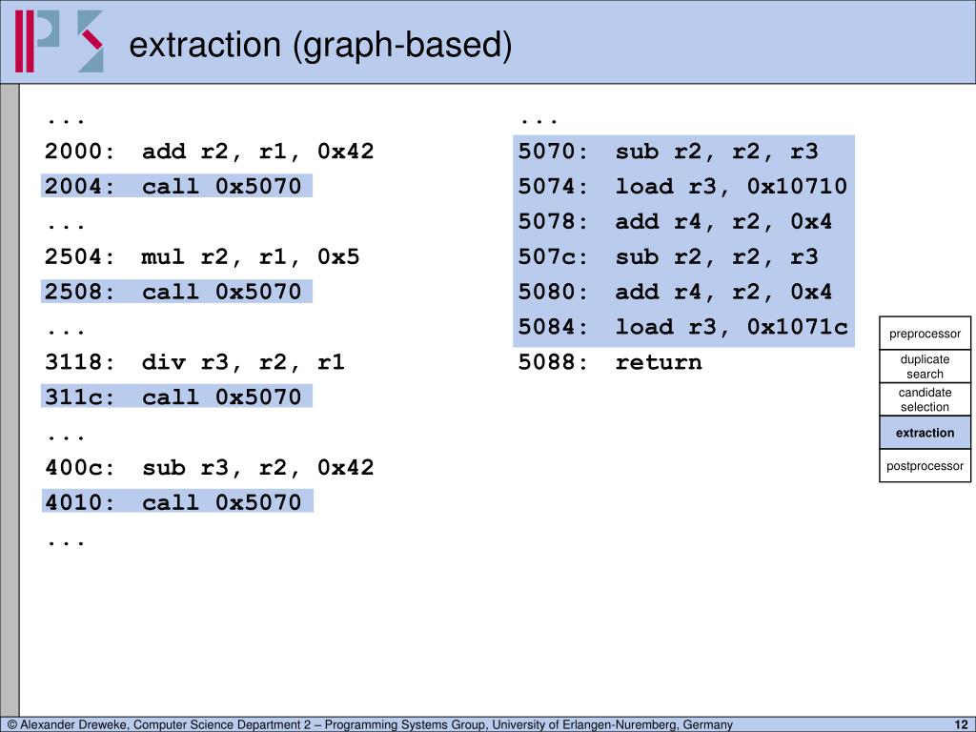Click the copyright footer text
Image resolution: width=976 pixels, height=732 pixels.
tap(370, 724)
